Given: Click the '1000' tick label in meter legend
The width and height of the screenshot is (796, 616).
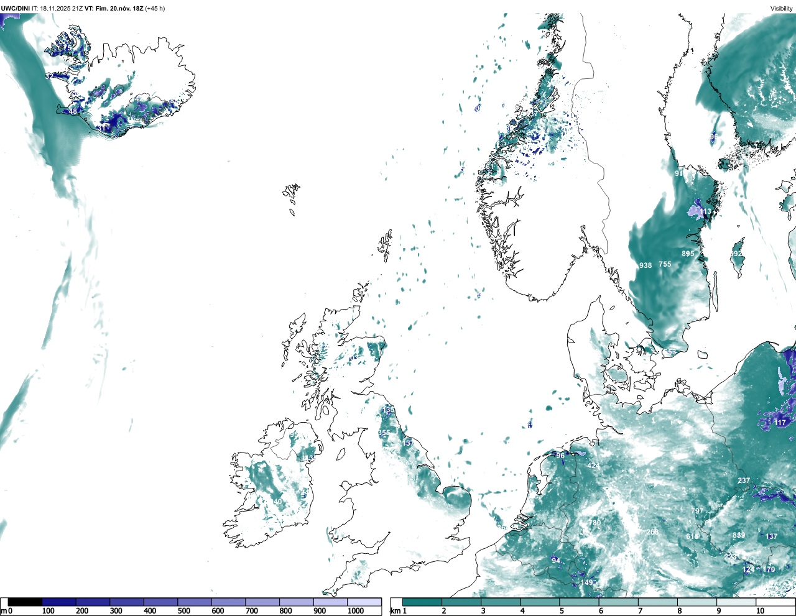Looking at the screenshot, I should tap(355, 611).
